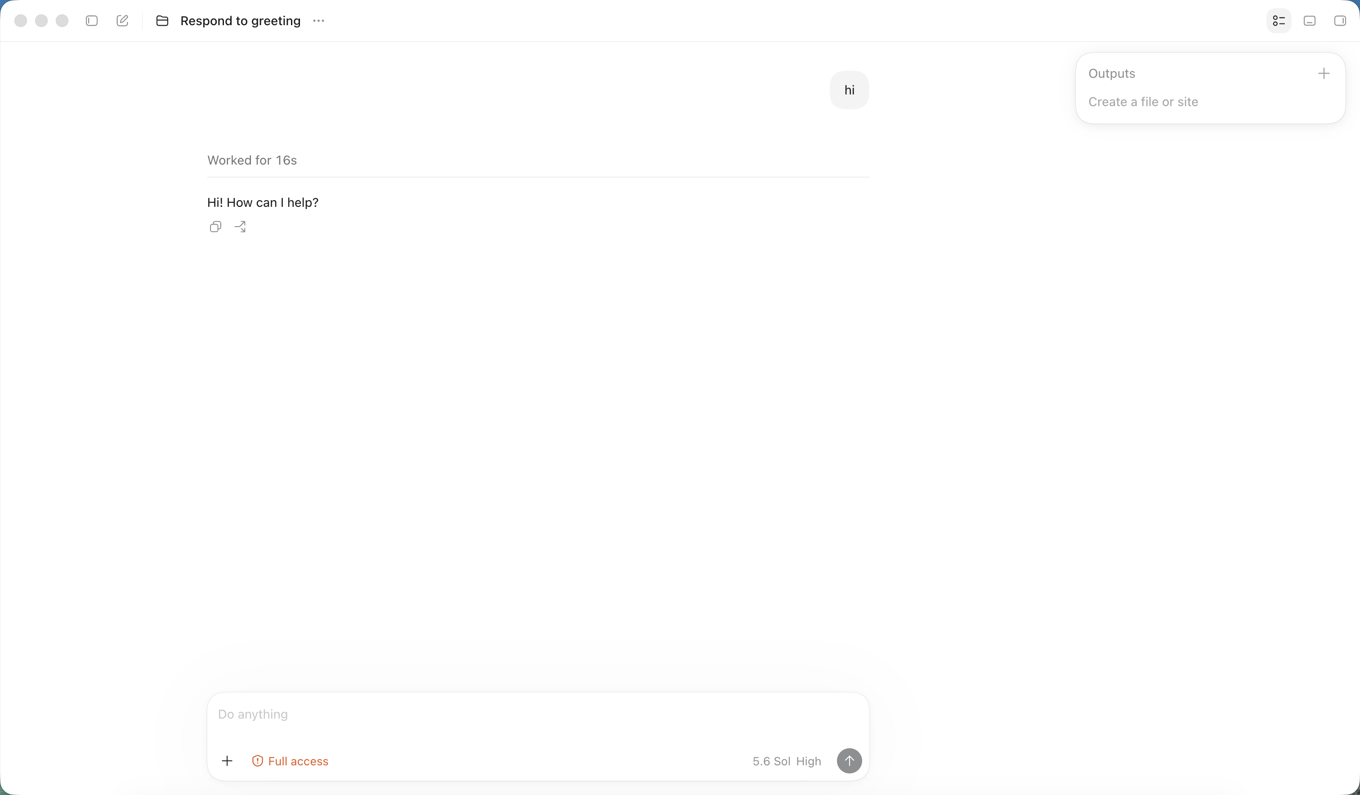The width and height of the screenshot is (1360, 795).
Task: Click the warning icon beside Full access
Action: [257, 761]
